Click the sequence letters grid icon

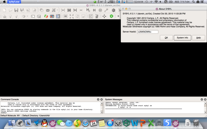click(x=91, y=16)
